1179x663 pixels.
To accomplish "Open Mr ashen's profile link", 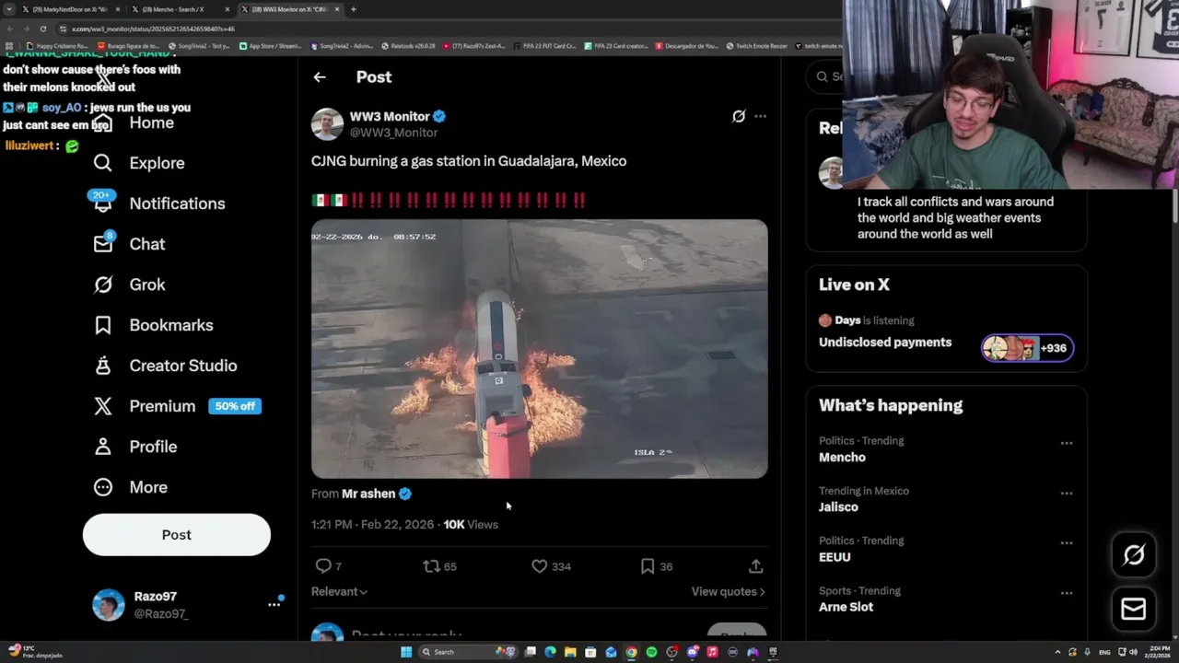I will (368, 494).
